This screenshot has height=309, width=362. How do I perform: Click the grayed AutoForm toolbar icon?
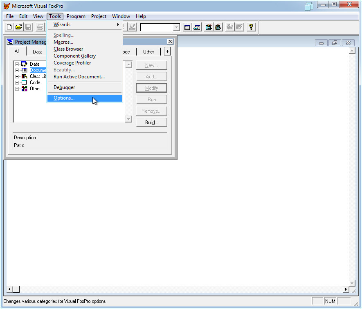(x=230, y=27)
